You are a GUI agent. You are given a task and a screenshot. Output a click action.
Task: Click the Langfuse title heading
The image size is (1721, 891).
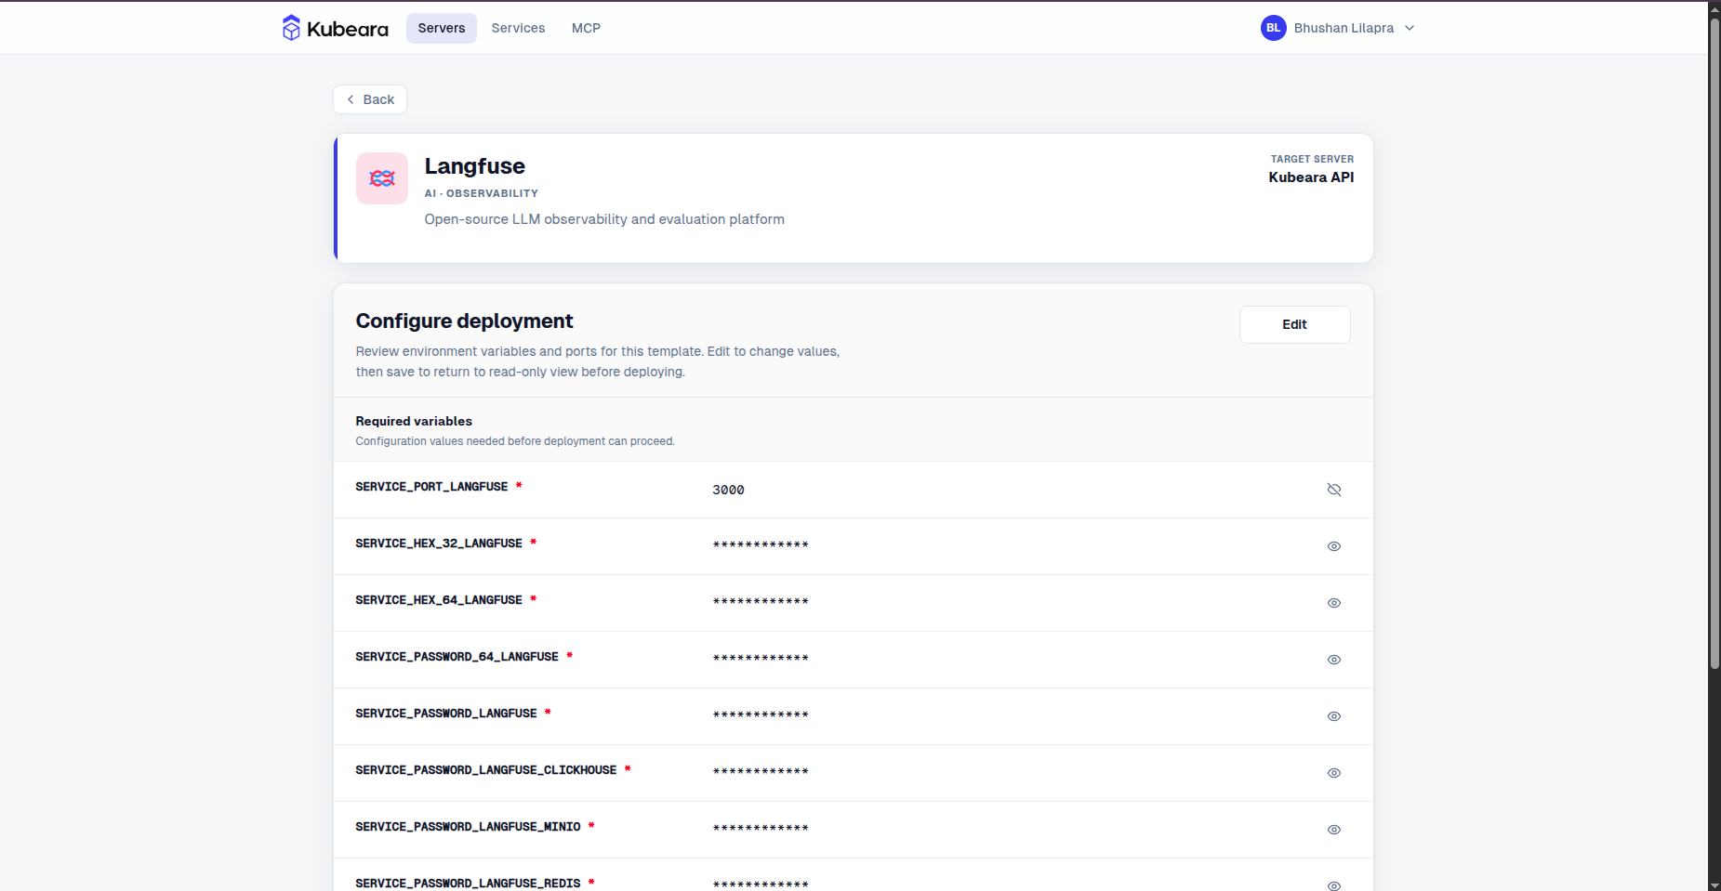click(475, 166)
